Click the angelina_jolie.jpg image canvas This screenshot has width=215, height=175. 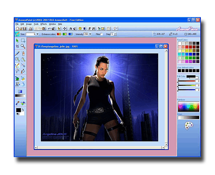point(99,97)
